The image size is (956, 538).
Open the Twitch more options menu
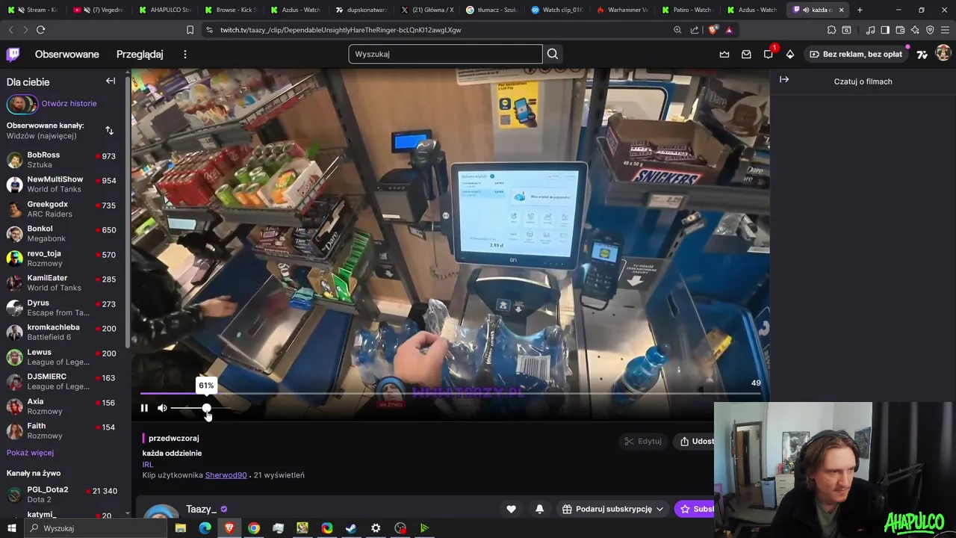185,54
